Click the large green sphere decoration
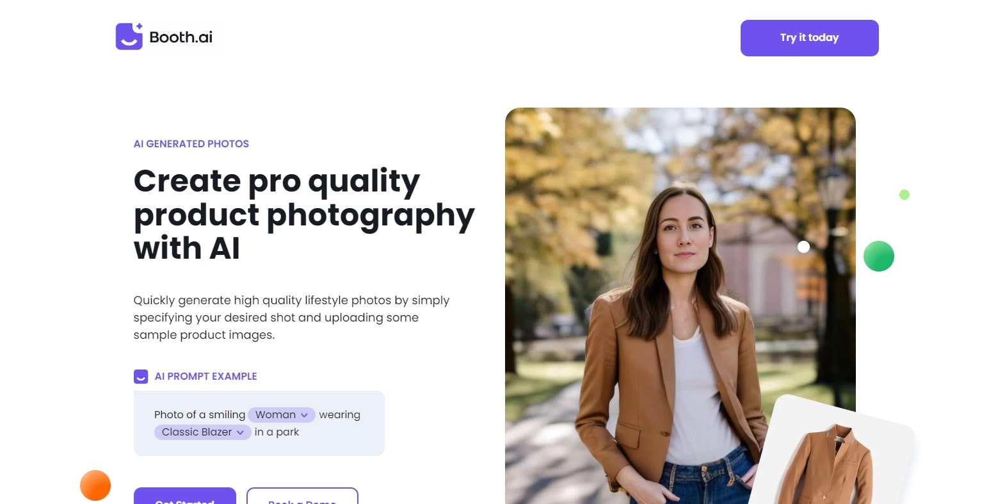This screenshot has height=504, width=989. click(879, 256)
